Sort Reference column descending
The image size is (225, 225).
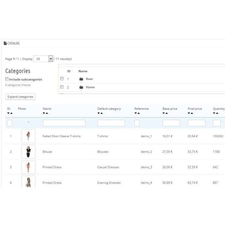click(x=136, y=113)
